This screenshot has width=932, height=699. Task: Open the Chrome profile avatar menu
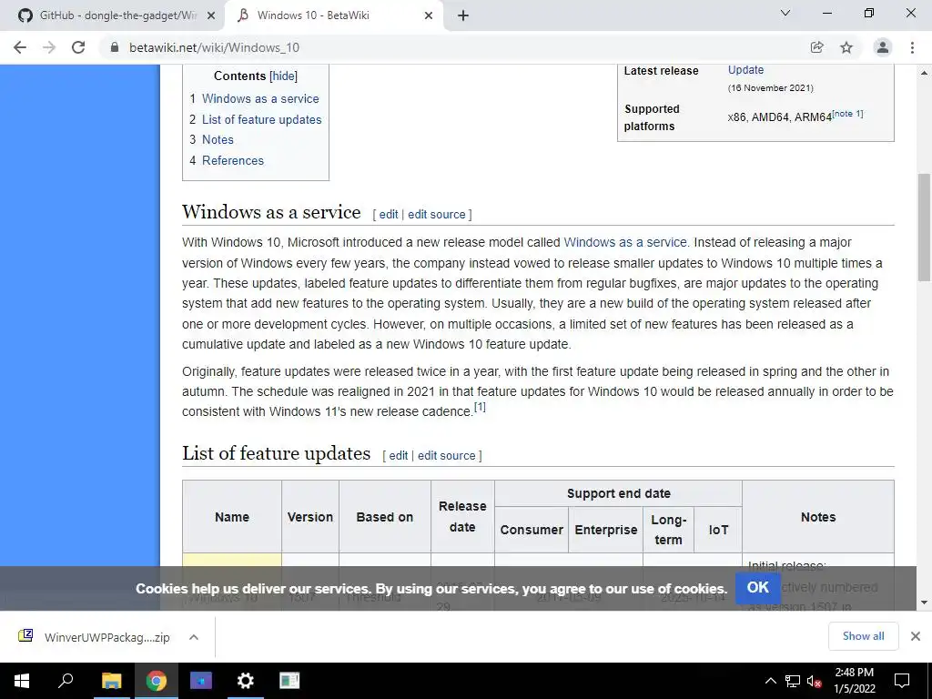click(883, 47)
